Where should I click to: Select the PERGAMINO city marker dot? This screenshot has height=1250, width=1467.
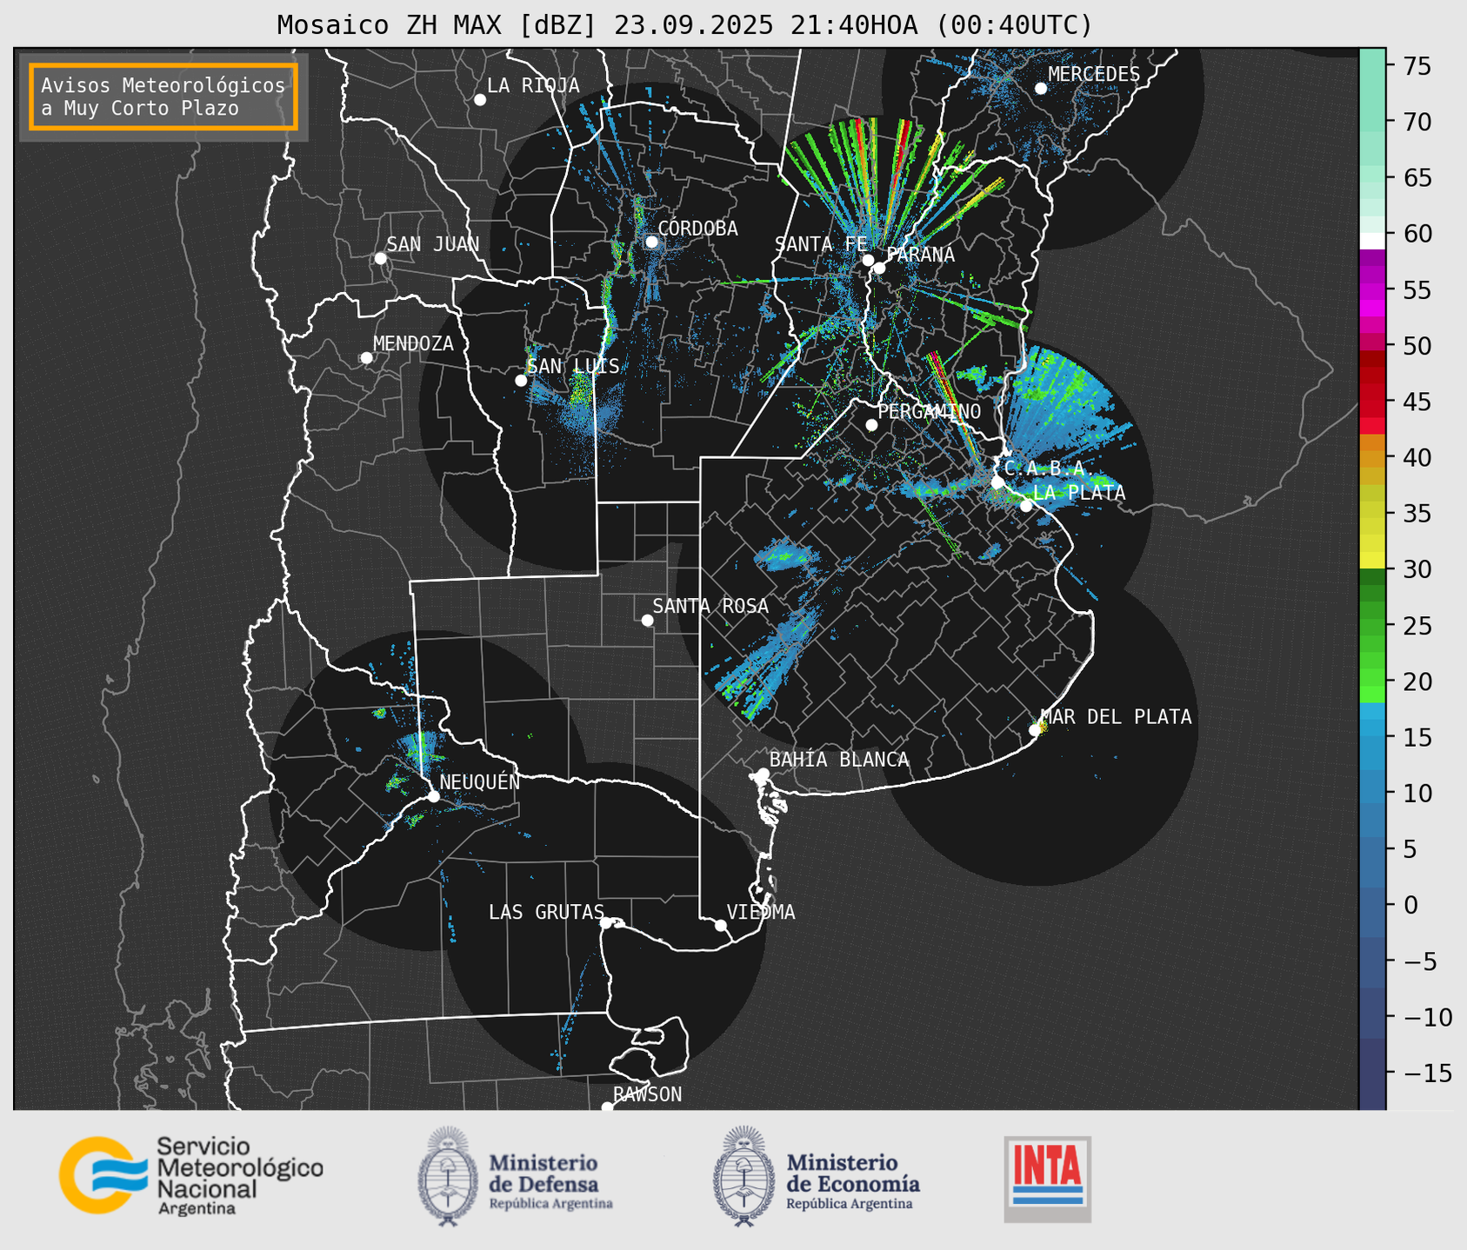871,425
